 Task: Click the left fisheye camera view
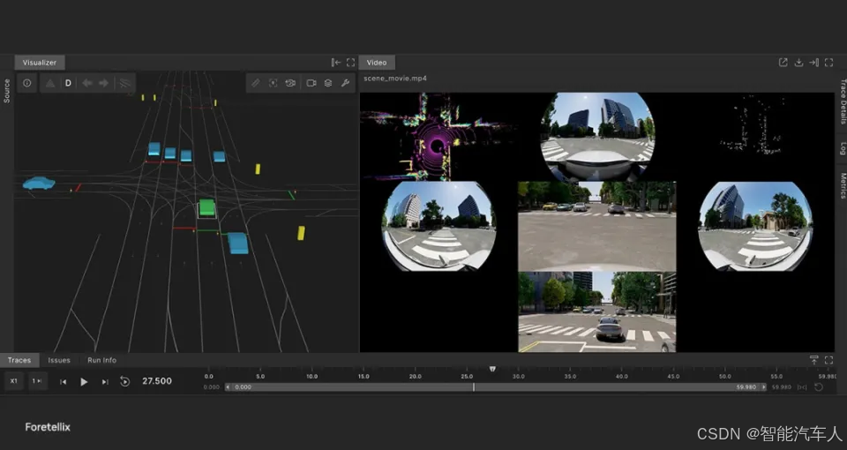pyautogui.click(x=438, y=226)
